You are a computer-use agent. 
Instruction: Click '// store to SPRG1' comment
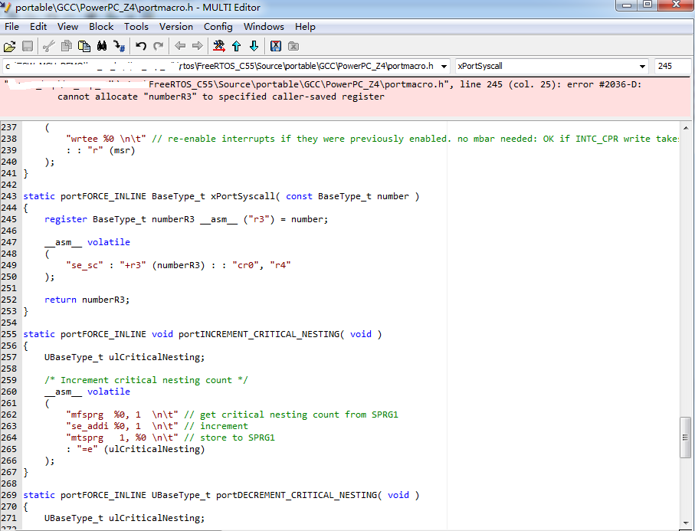(x=229, y=438)
